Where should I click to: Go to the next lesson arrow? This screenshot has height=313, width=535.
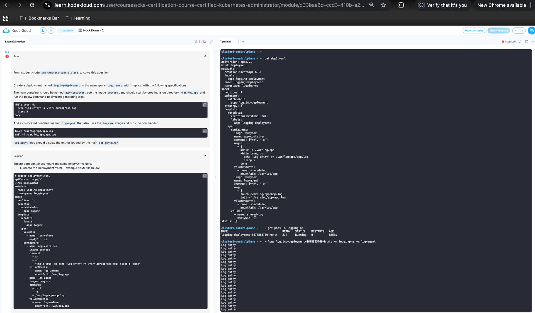[x=522, y=31]
